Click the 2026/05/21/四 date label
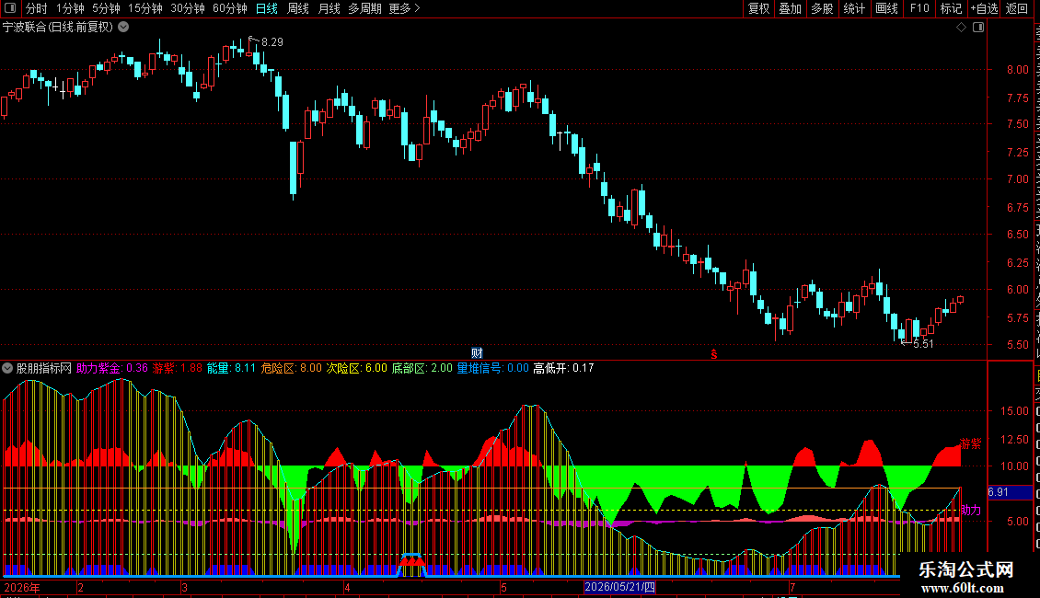The image size is (1040, 598). click(619, 587)
